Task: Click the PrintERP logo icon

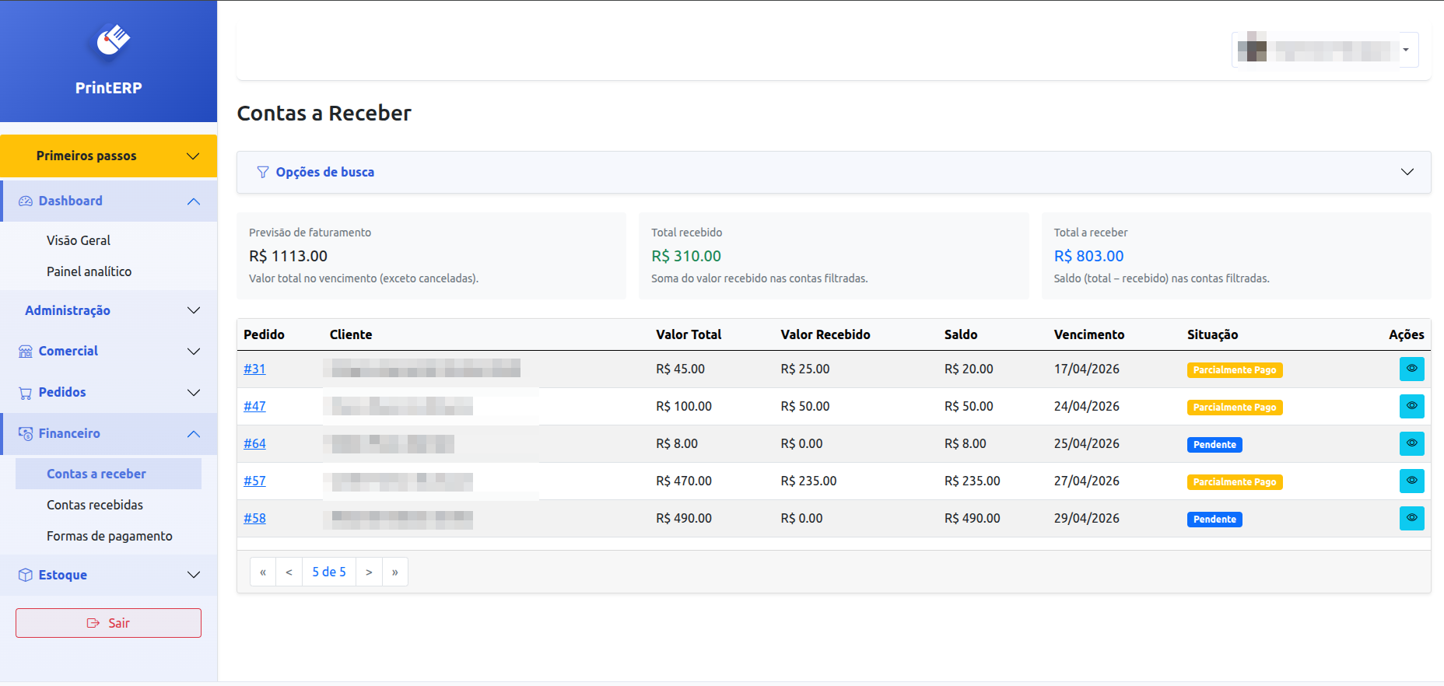Action: [x=112, y=40]
